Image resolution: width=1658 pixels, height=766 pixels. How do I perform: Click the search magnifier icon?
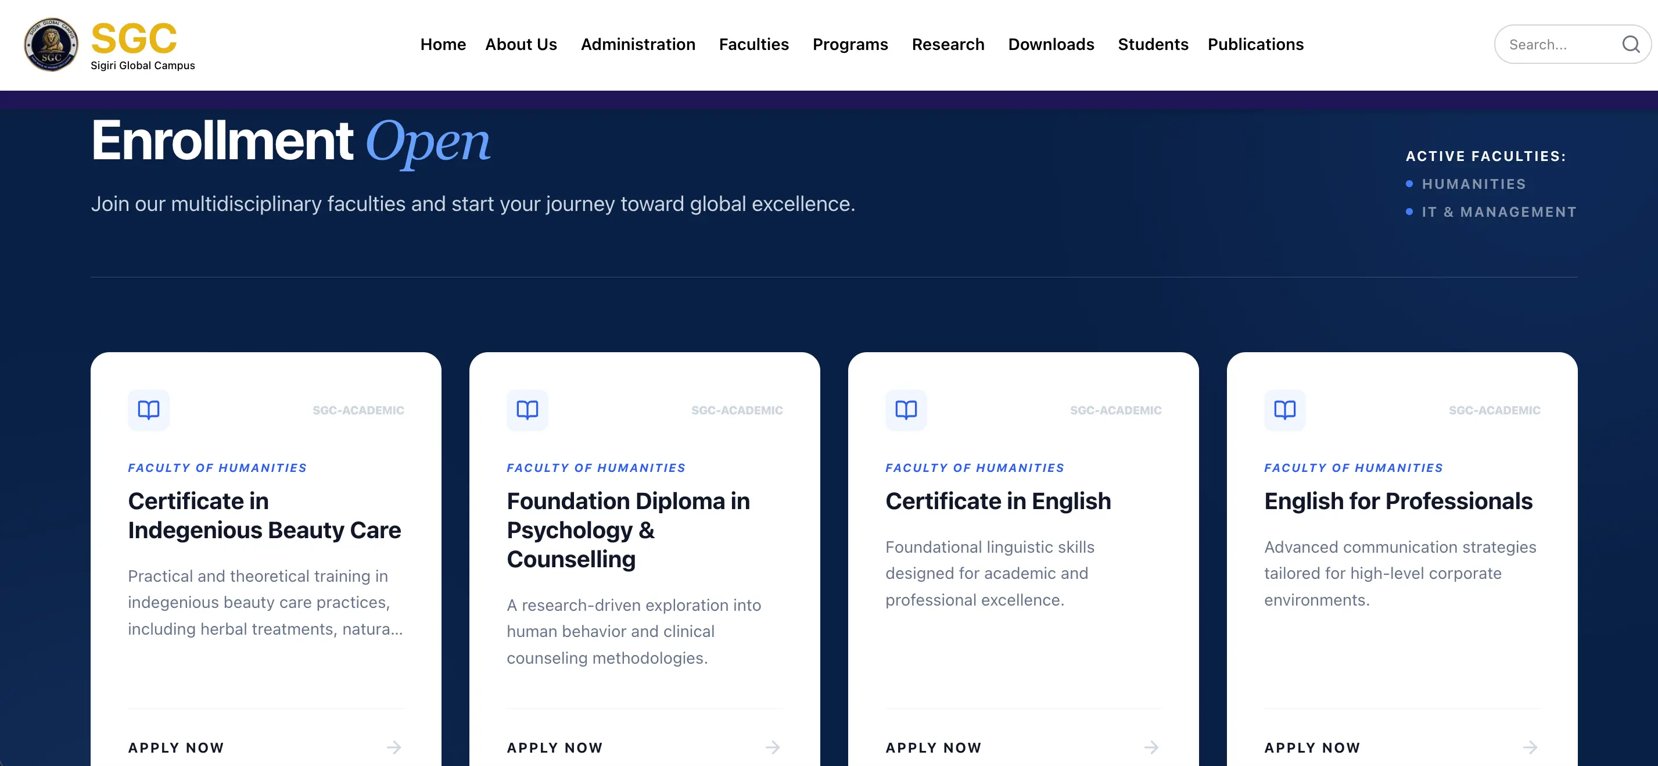[x=1630, y=44]
